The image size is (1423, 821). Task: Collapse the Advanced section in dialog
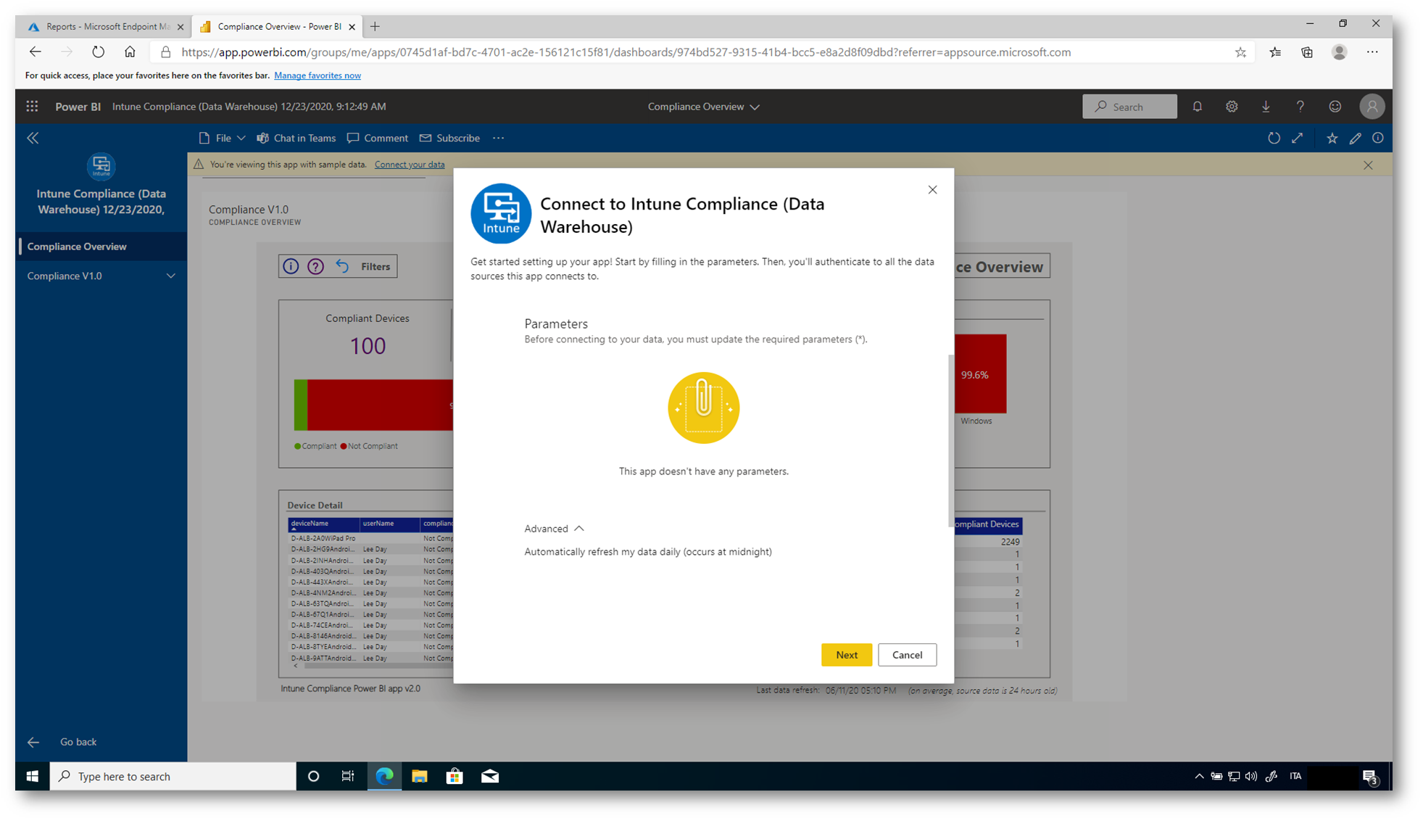point(555,529)
